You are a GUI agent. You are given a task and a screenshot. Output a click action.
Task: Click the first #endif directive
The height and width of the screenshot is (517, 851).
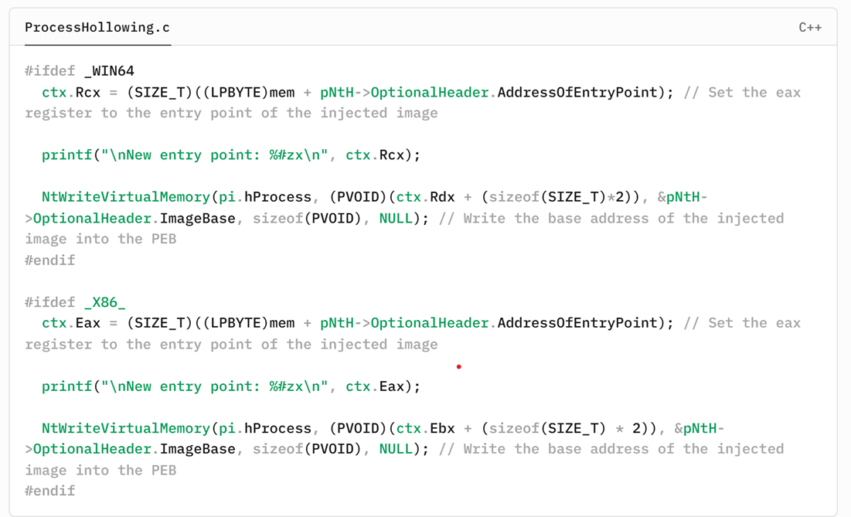point(50,260)
